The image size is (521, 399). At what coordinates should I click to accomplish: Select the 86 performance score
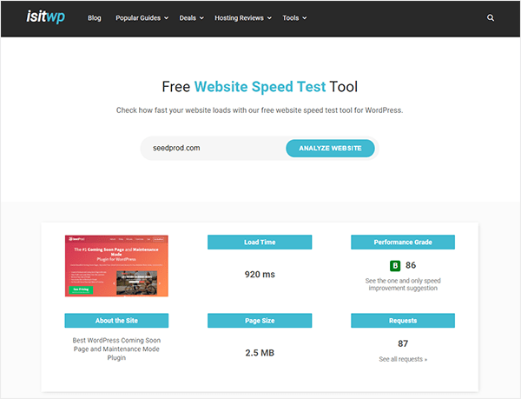pyautogui.click(x=411, y=265)
